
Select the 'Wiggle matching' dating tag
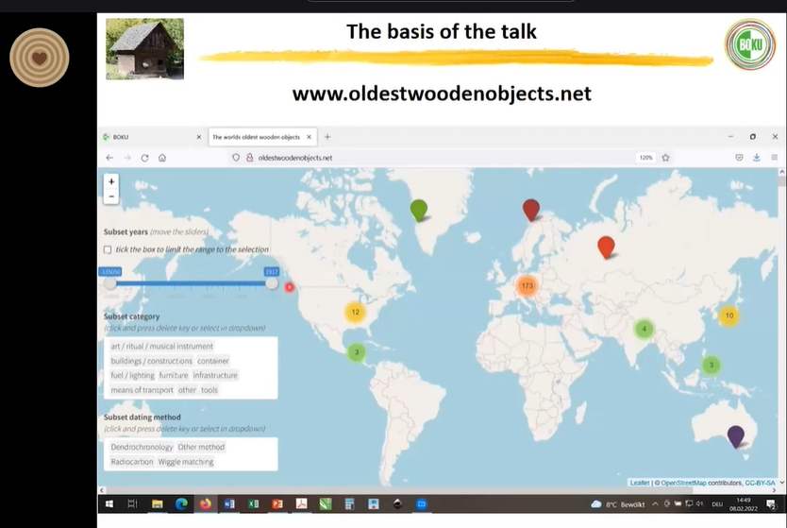(x=186, y=462)
